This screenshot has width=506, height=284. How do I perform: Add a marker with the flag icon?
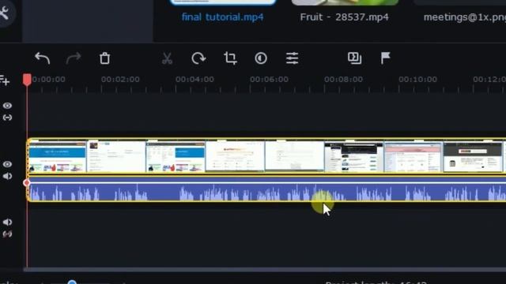coord(385,58)
